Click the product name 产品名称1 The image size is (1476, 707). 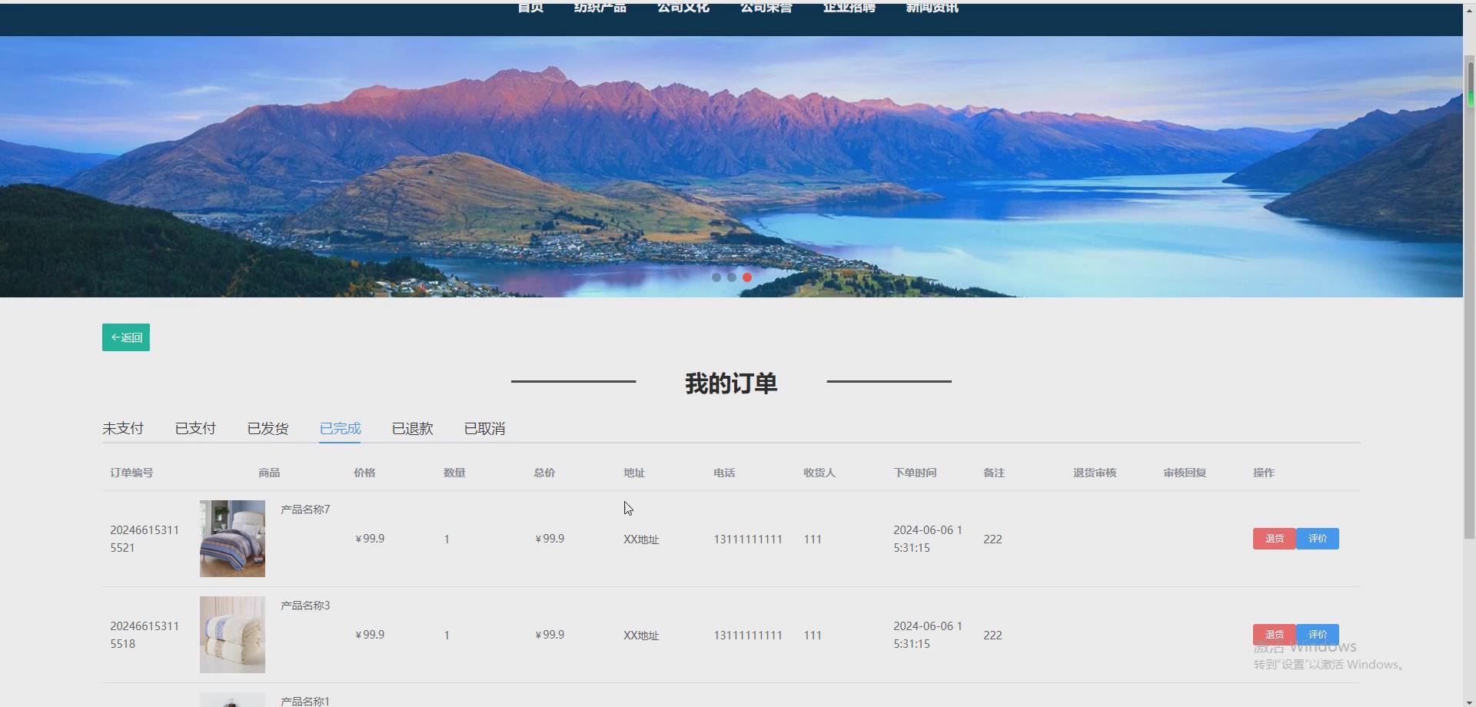point(305,701)
